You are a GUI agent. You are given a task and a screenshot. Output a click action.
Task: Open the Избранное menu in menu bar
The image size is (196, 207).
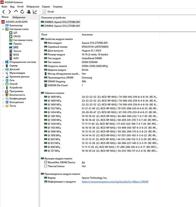coord(33,7)
